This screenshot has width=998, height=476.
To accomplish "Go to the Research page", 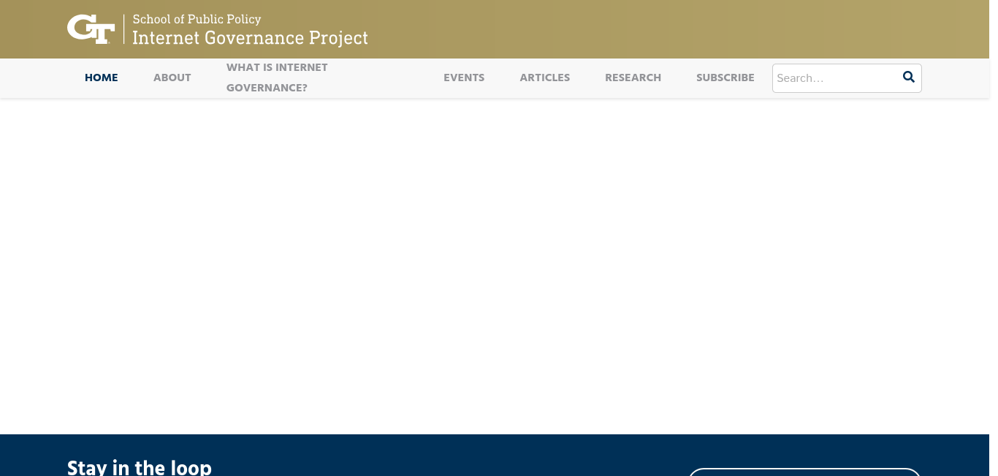I will pyautogui.click(x=633, y=78).
